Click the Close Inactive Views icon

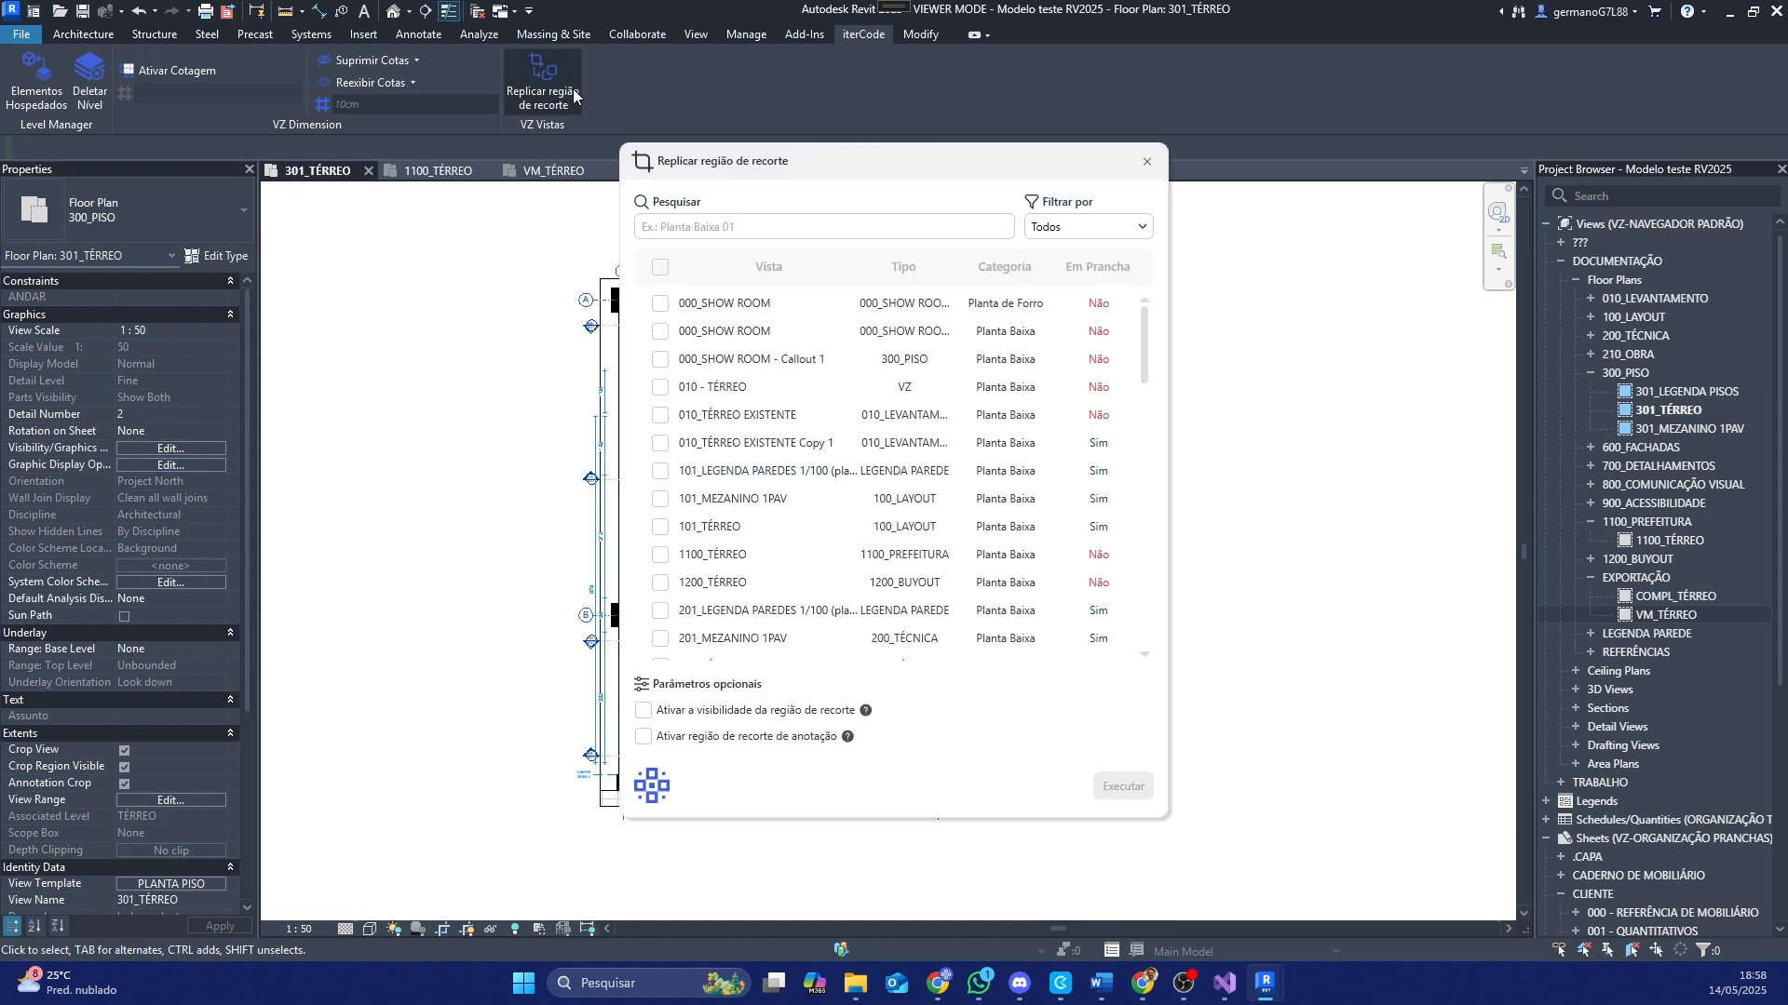[x=478, y=11]
